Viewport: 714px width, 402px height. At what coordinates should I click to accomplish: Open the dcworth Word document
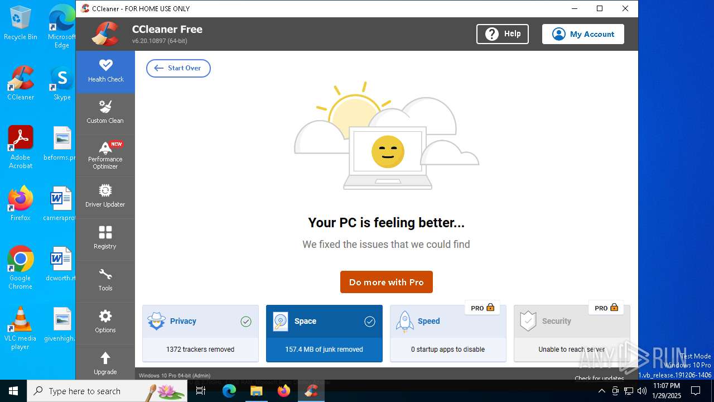click(x=61, y=264)
